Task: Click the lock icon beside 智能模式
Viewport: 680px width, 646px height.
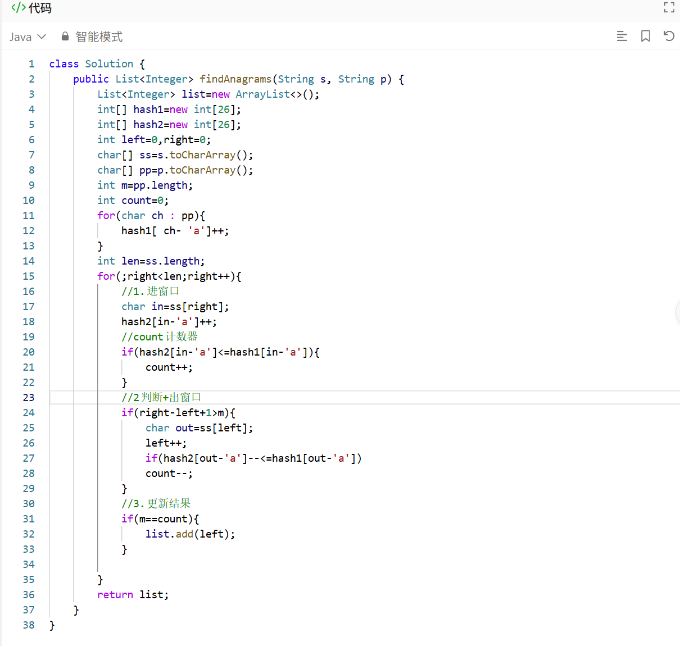Action: (65, 37)
